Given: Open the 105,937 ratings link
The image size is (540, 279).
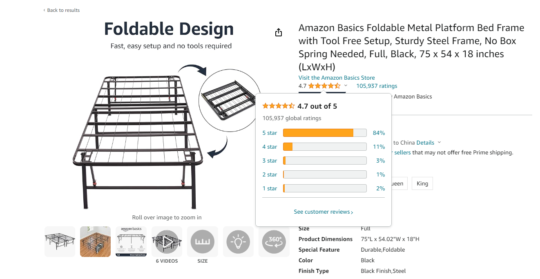Looking at the screenshot, I should click(377, 86).
